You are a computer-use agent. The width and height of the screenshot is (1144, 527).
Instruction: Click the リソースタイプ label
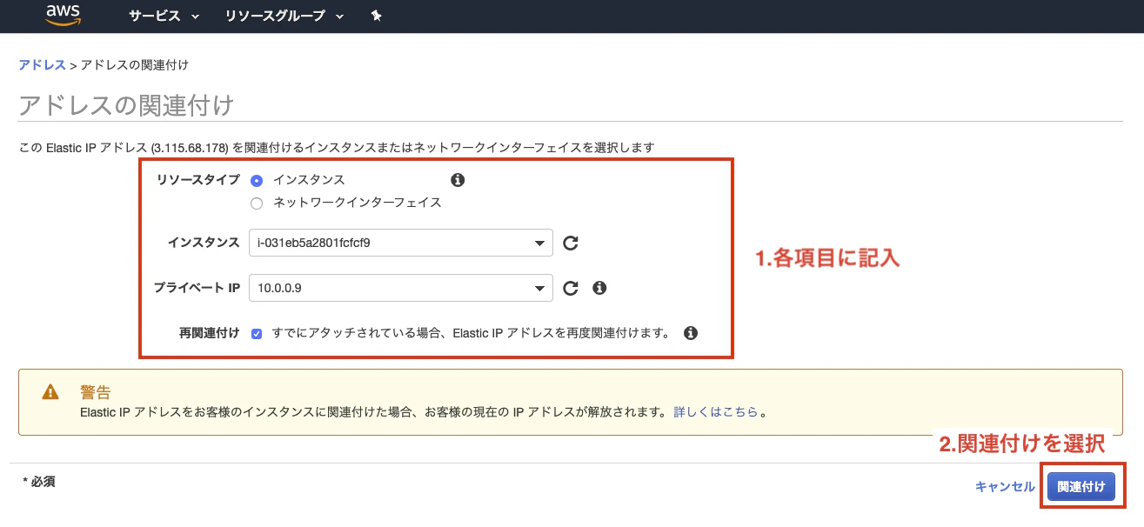(x=197, y=180)
